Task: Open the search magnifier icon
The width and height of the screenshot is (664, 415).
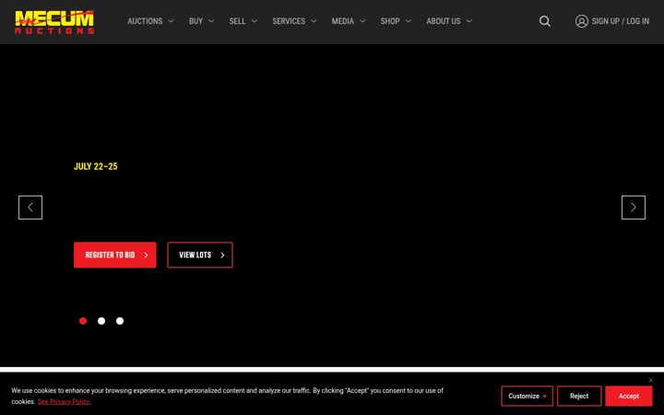Action: (x=545, y=21)
